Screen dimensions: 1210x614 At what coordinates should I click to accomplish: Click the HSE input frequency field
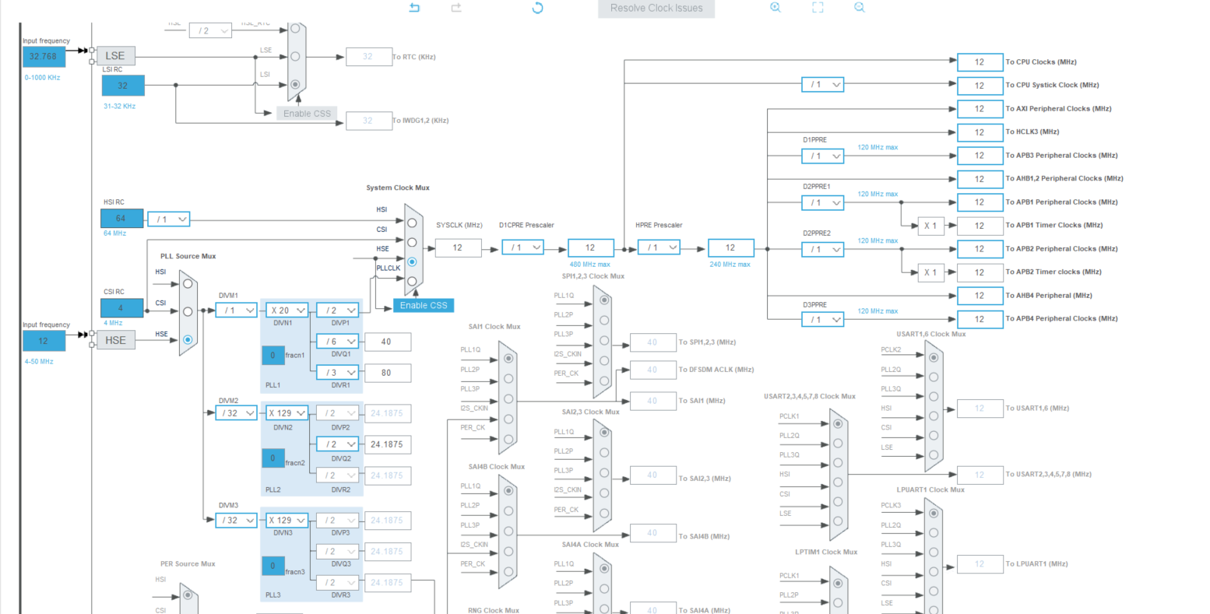point(44,340)
